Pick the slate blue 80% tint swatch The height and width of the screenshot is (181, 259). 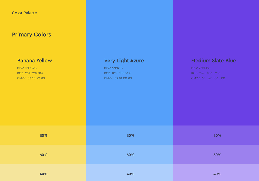[217, 135]
